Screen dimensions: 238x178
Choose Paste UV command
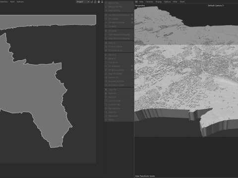tap(119, 93)
